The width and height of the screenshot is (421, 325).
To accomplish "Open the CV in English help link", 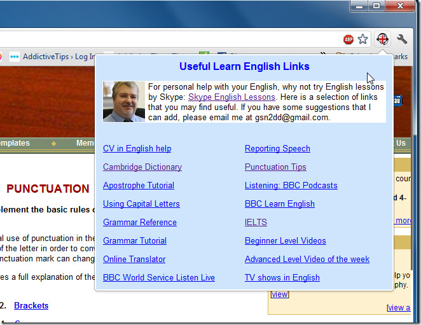I will pos(137,149).
